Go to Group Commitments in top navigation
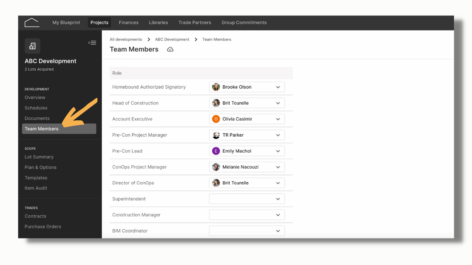The image size is (472, 265). point(244,22)
